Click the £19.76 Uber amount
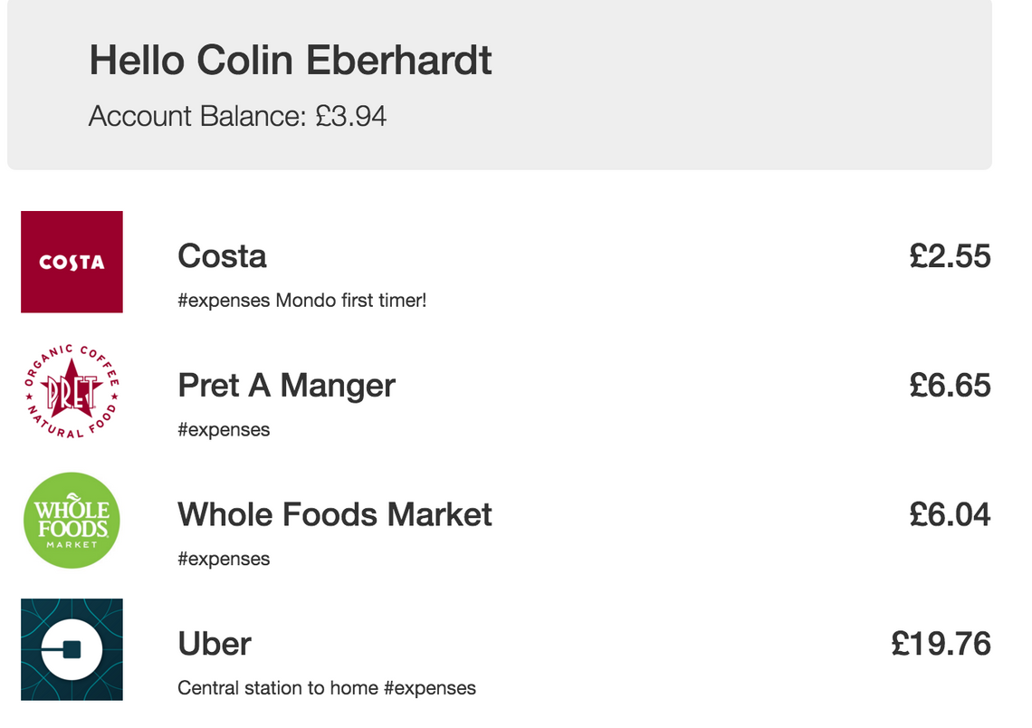Viewport: 1032px width, 728px height. coord(941,644)
